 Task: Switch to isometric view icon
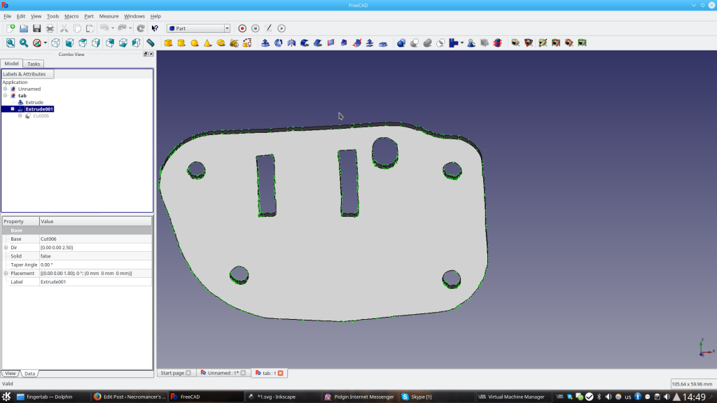pyautogui.click(x=55, y=43)
